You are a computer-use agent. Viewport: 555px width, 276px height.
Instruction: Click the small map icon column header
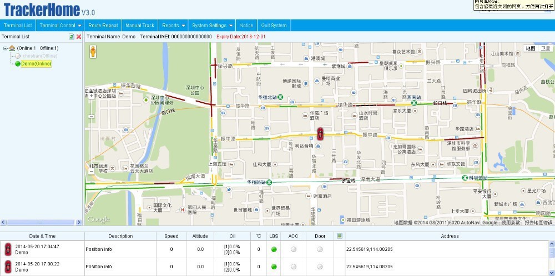[340, 235]
